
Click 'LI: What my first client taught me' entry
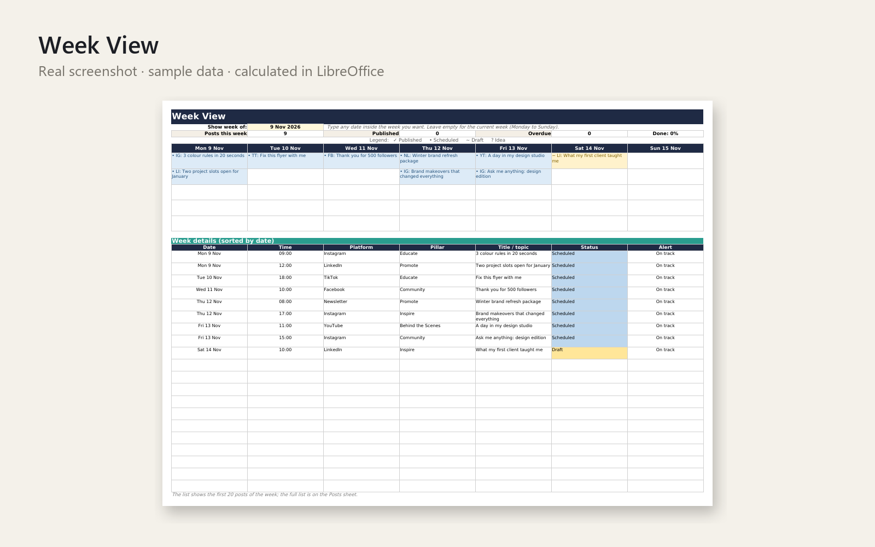click(x=590, y=160)
